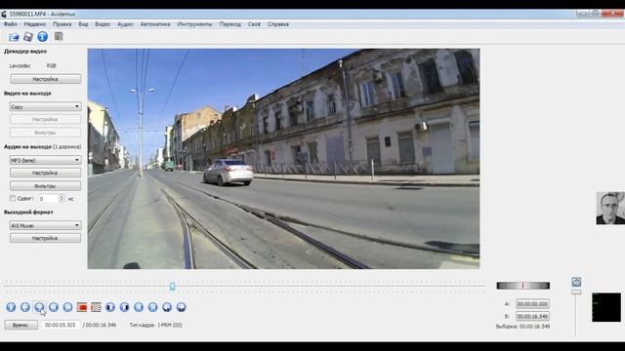Jump to the previous keyframe
This screenshot has height=351, width=625.
coord(54,307)
